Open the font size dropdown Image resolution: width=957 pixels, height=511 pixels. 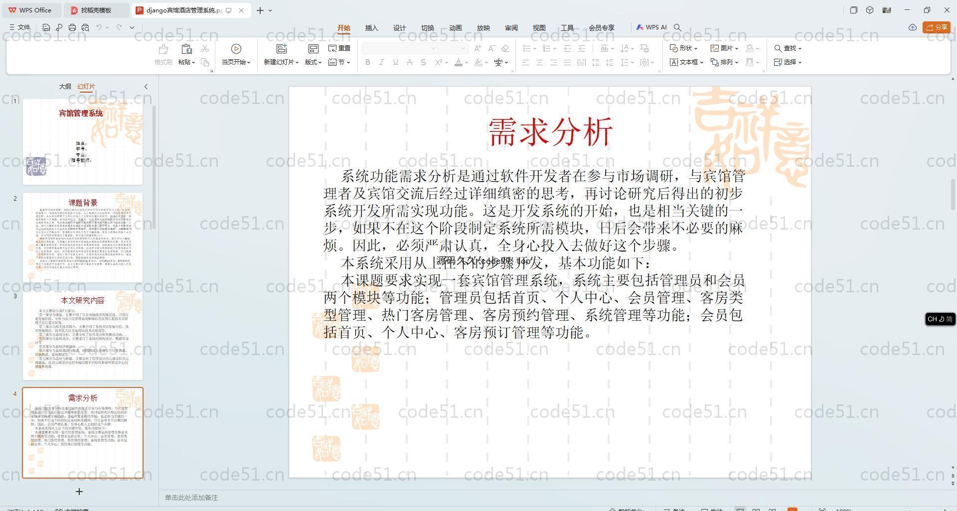coord(463,48)
